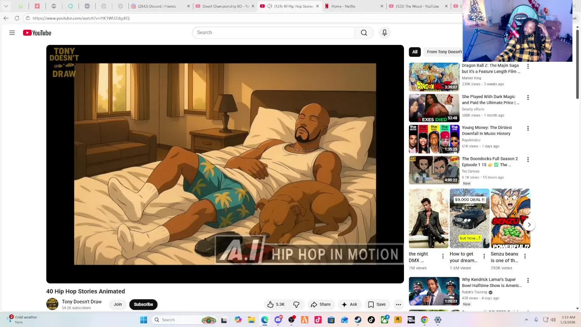View site information icon in address bar
Screen dimensions: 581x327
pyautogui.click(x=28, y=18)
